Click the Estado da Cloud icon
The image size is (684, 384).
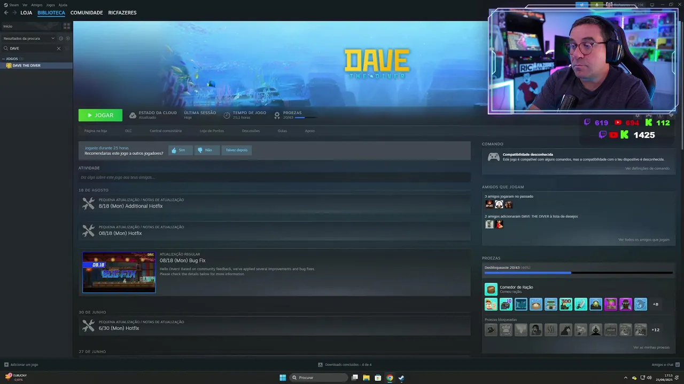point(133,115)
